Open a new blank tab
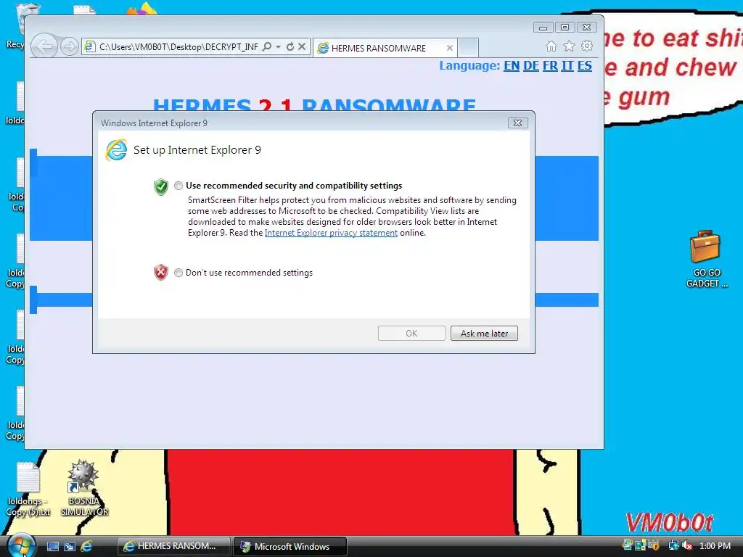Viewport: 743px width, 557px height. 468,48
